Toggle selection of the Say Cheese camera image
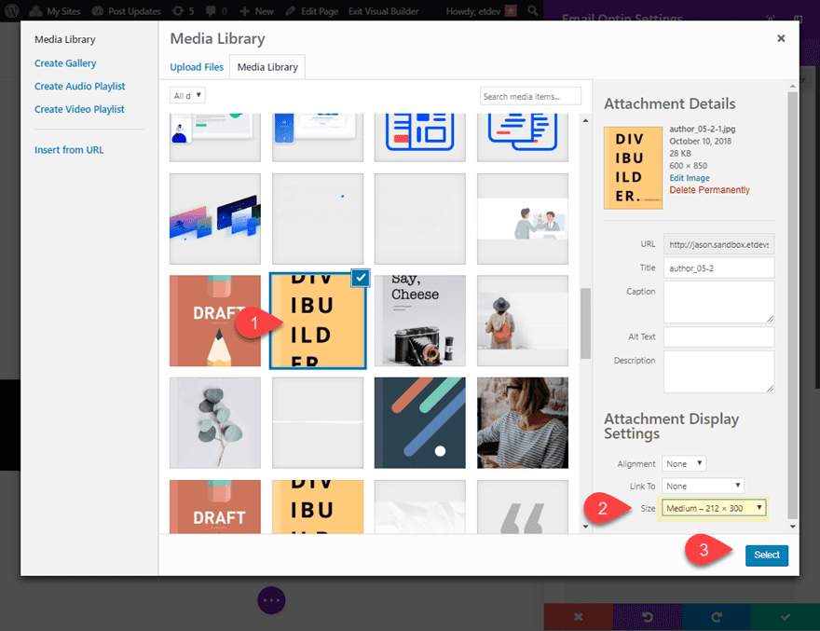820x631 pixels. [419, 319]
